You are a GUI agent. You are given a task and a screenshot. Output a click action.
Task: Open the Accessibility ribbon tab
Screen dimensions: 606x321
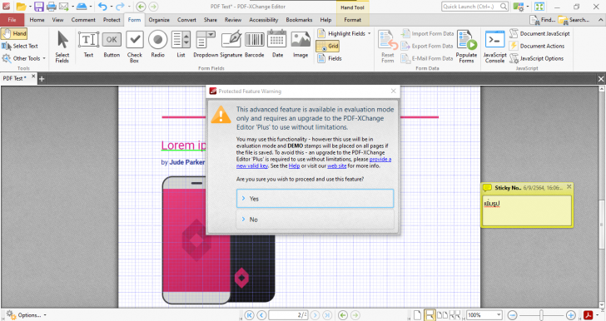pyautogui.click(x=264, y=20)
